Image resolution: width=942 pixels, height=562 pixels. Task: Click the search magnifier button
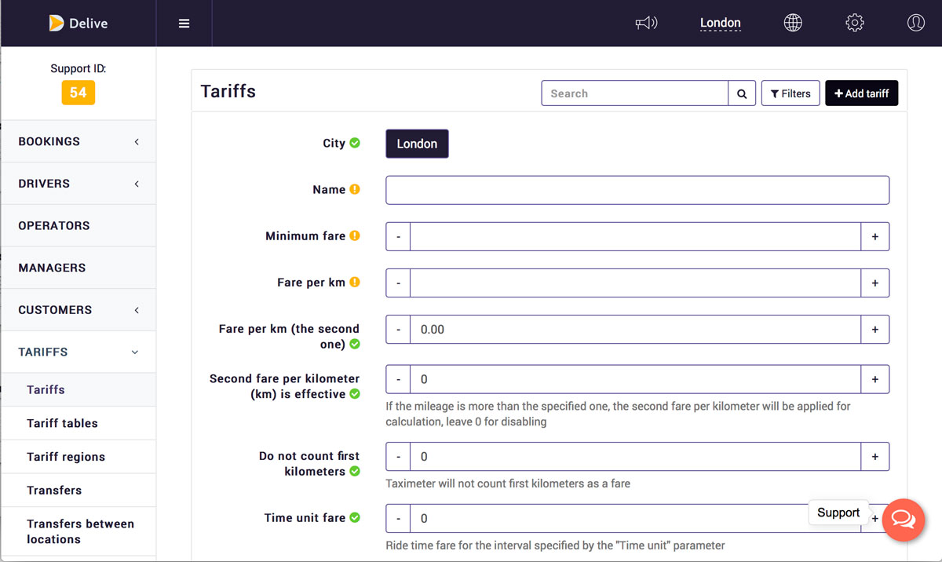pos(742,93)
